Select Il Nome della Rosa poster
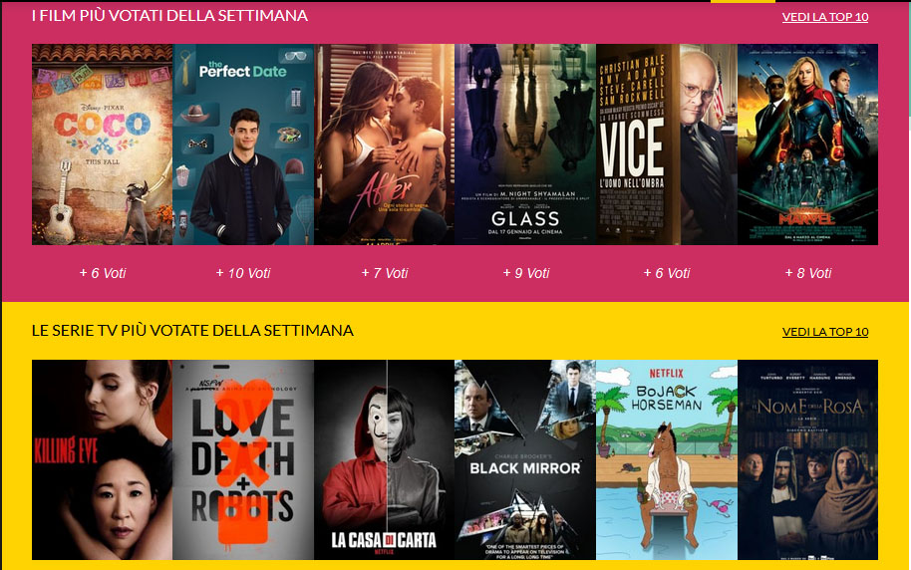Image resolution: width=911 pixels, height=570 pixels. tap(807, 459)
